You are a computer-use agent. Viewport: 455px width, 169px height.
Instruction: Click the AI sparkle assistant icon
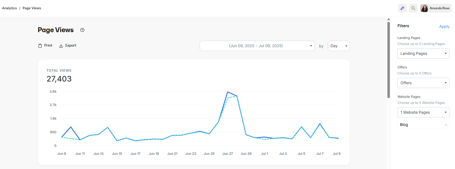pyautogui.click(x=402, y=8)
